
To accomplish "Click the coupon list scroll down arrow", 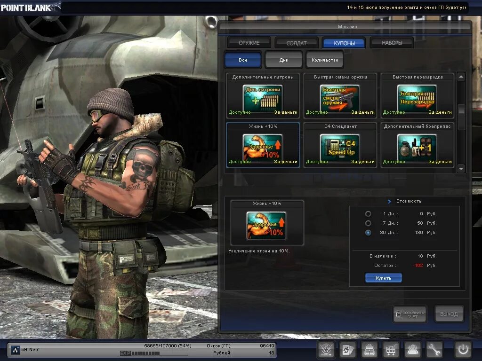I will (461, 169).
